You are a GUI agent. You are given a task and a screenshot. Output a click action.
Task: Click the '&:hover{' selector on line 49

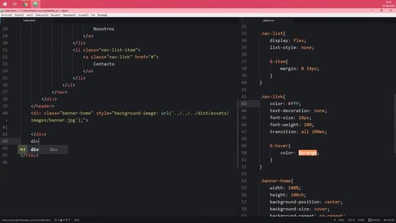click(280, 146)
